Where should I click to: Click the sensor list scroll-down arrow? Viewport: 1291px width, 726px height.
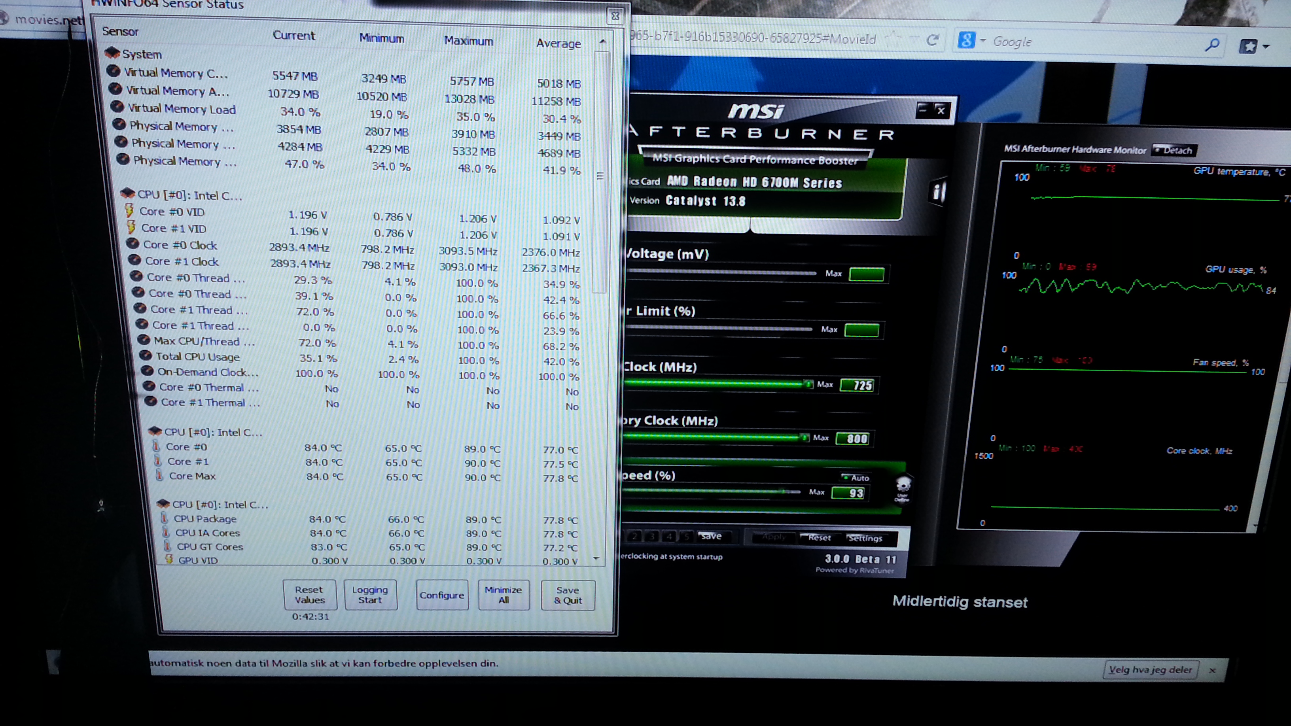coord(596,558)
